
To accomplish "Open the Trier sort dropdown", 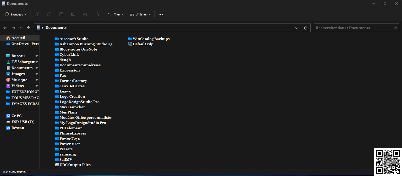I will click(x=116, y=14).
